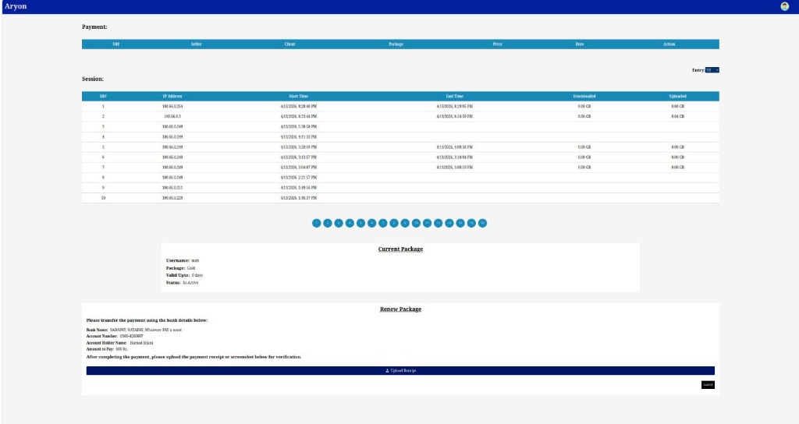The width and height of the screenshot is (799, 424).
Task: Click start time 4/13/2026, 1:49:56 PM
Action: click(x=299, y=188)
